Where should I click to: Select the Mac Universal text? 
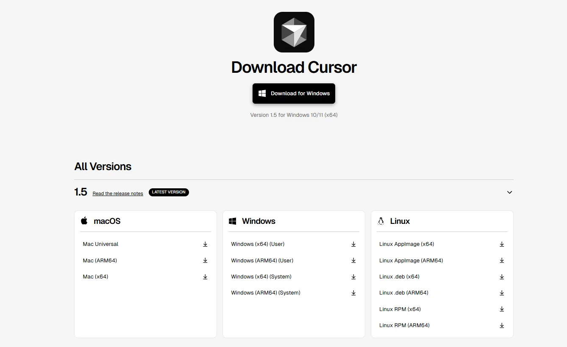point(100,244)
